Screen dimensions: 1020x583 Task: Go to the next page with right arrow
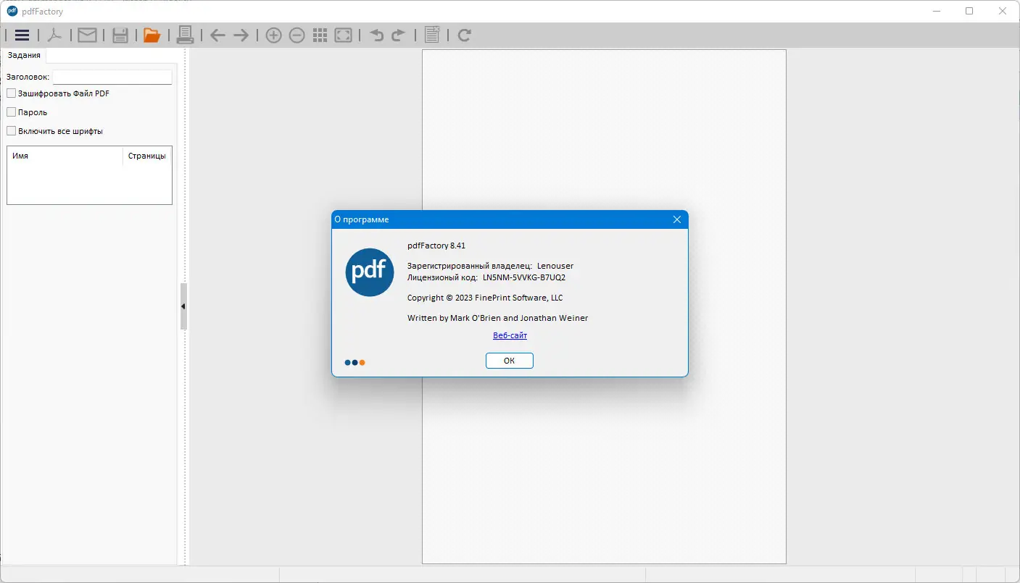point(241,35)
